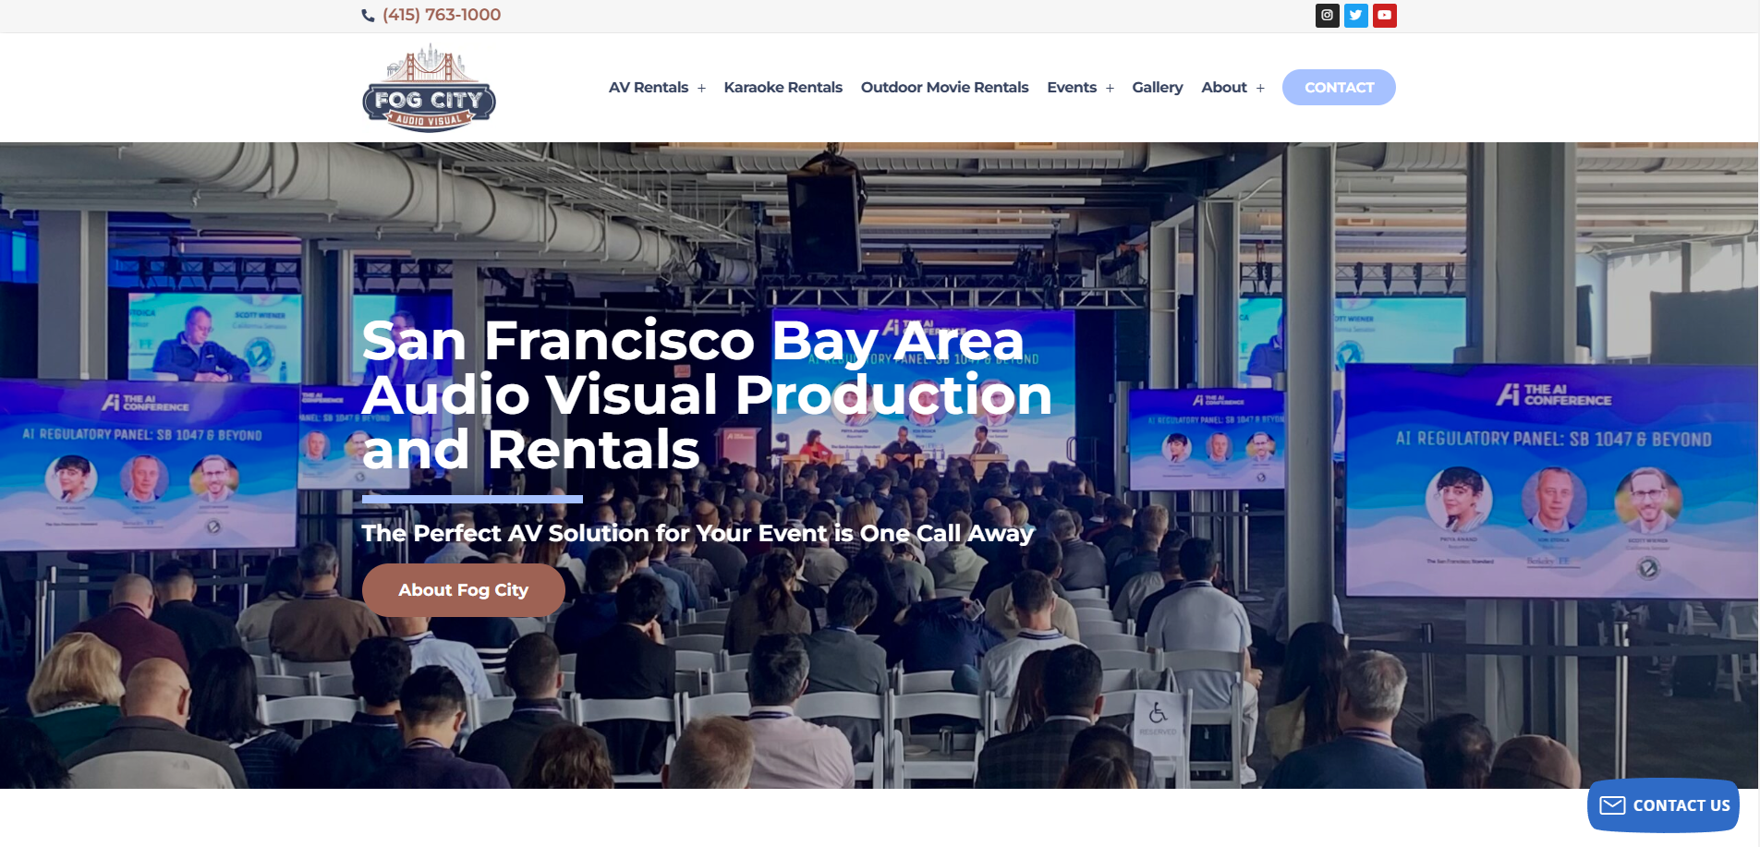Go to Karaoke Rentals page
The width and height of the screenshot is (1760, 847).
783,87
